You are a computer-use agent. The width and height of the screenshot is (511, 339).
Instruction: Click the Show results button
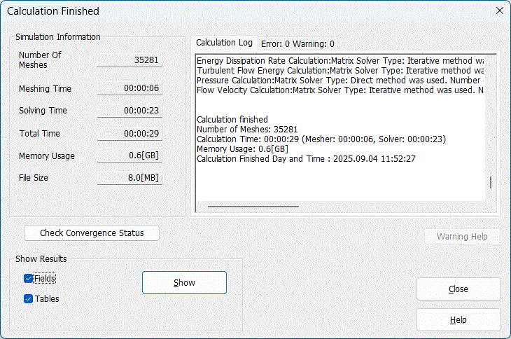coord(184,282)
